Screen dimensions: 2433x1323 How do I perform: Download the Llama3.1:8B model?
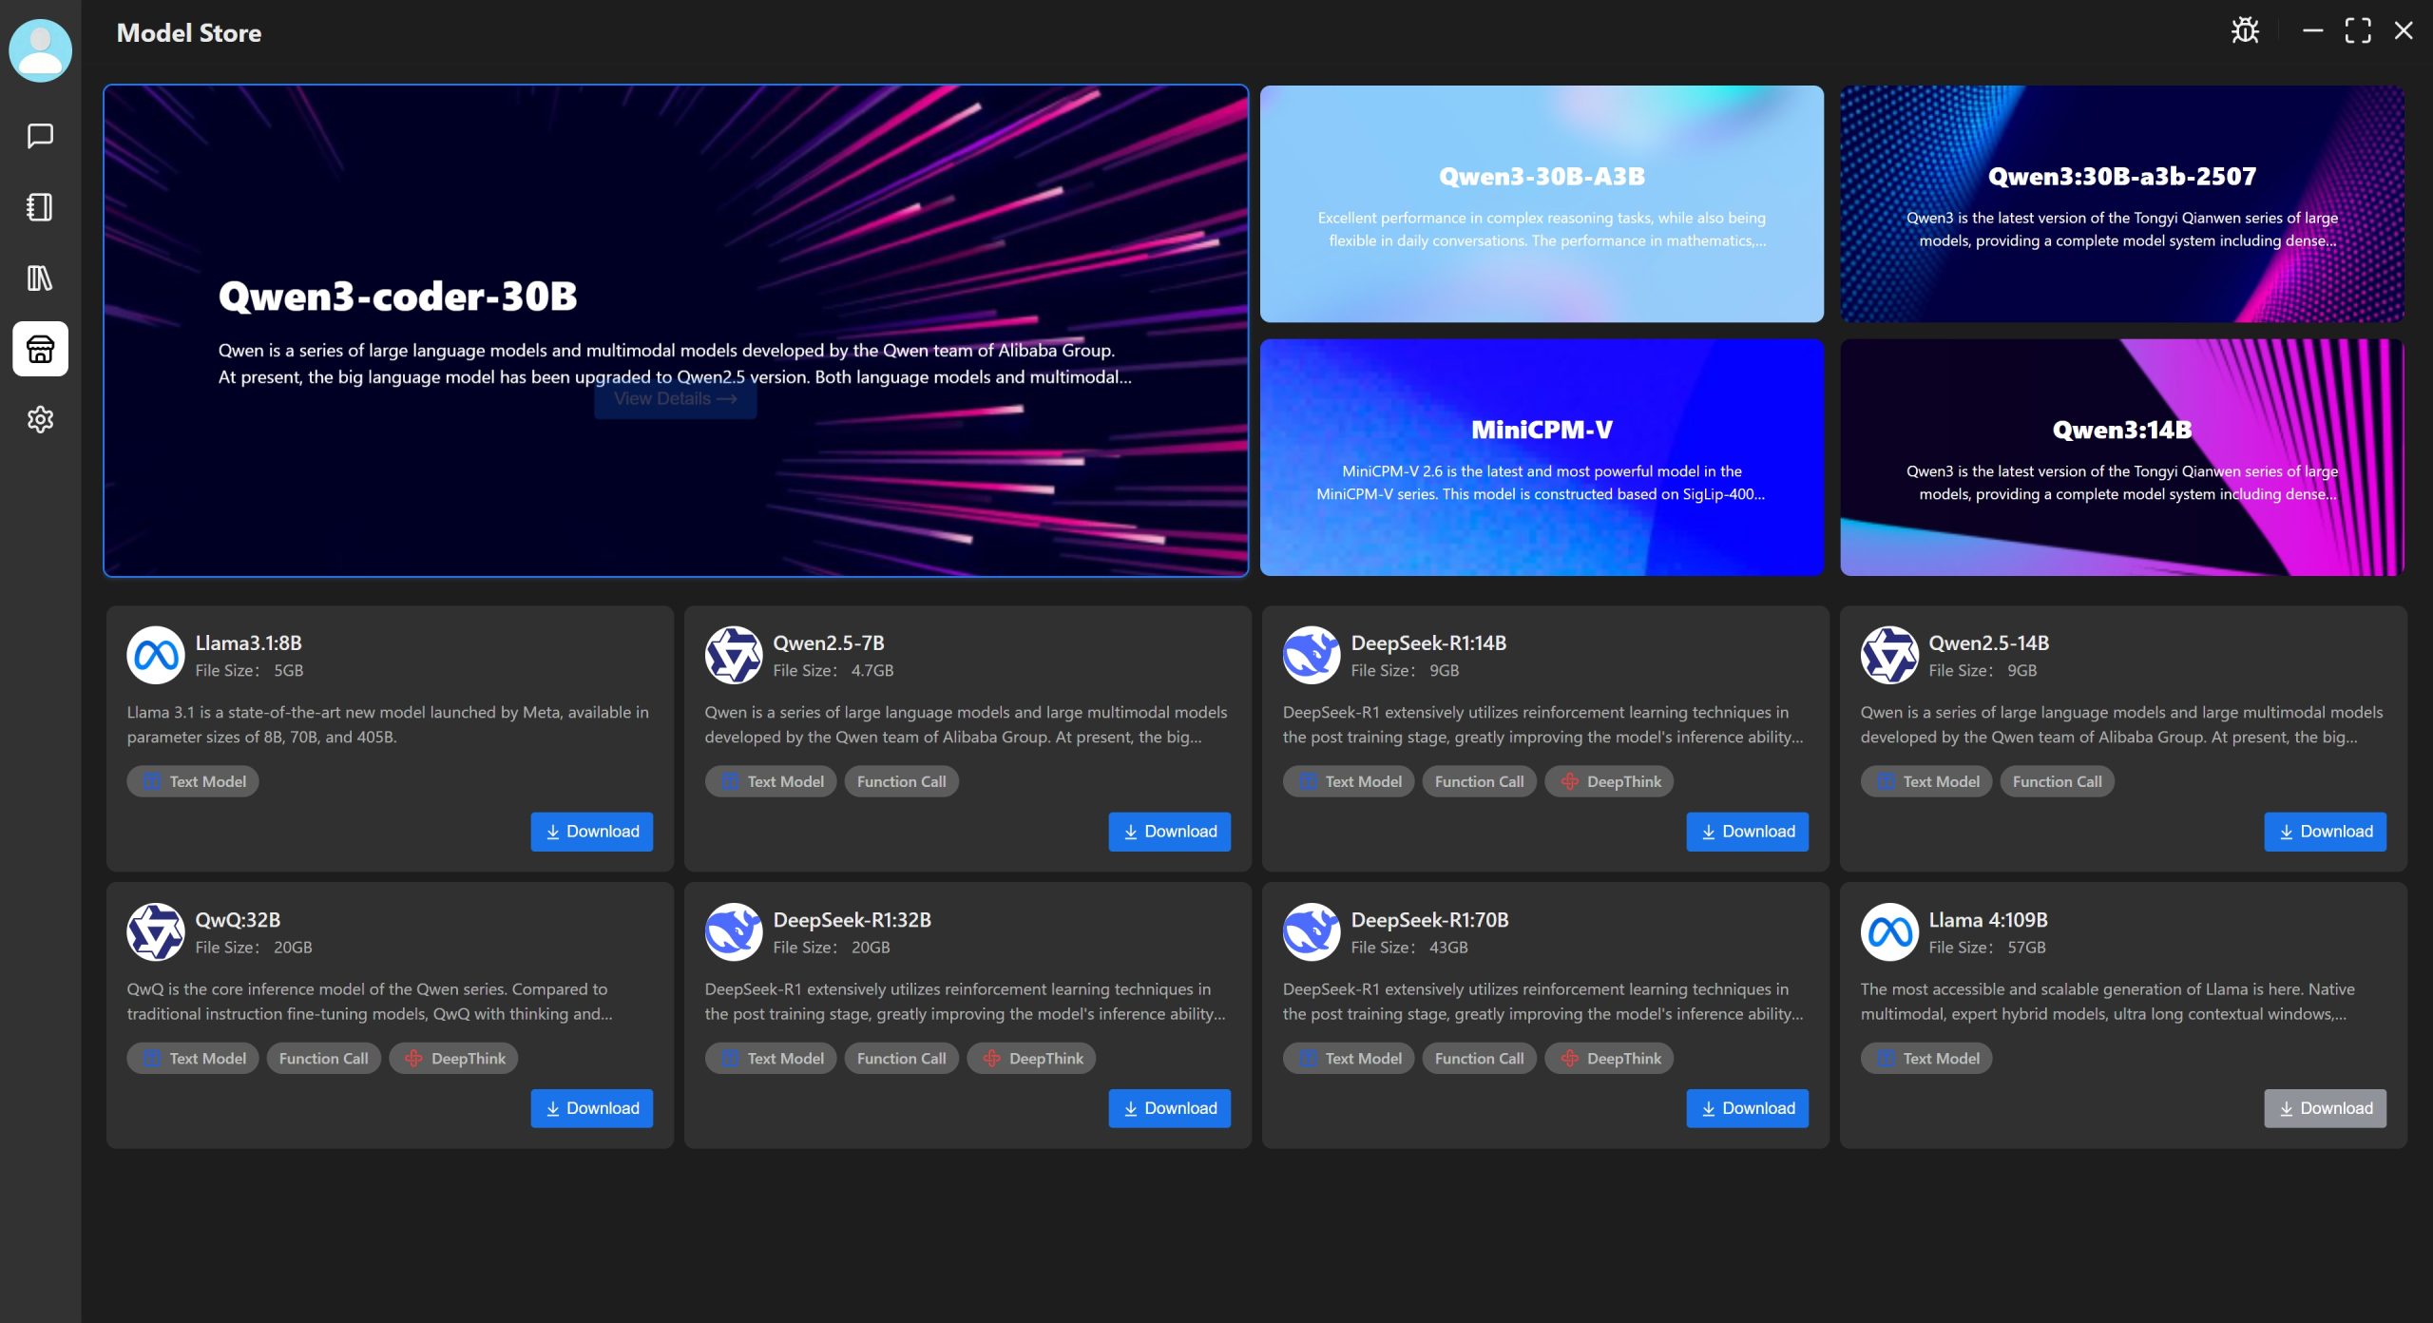tap(591, 832)
